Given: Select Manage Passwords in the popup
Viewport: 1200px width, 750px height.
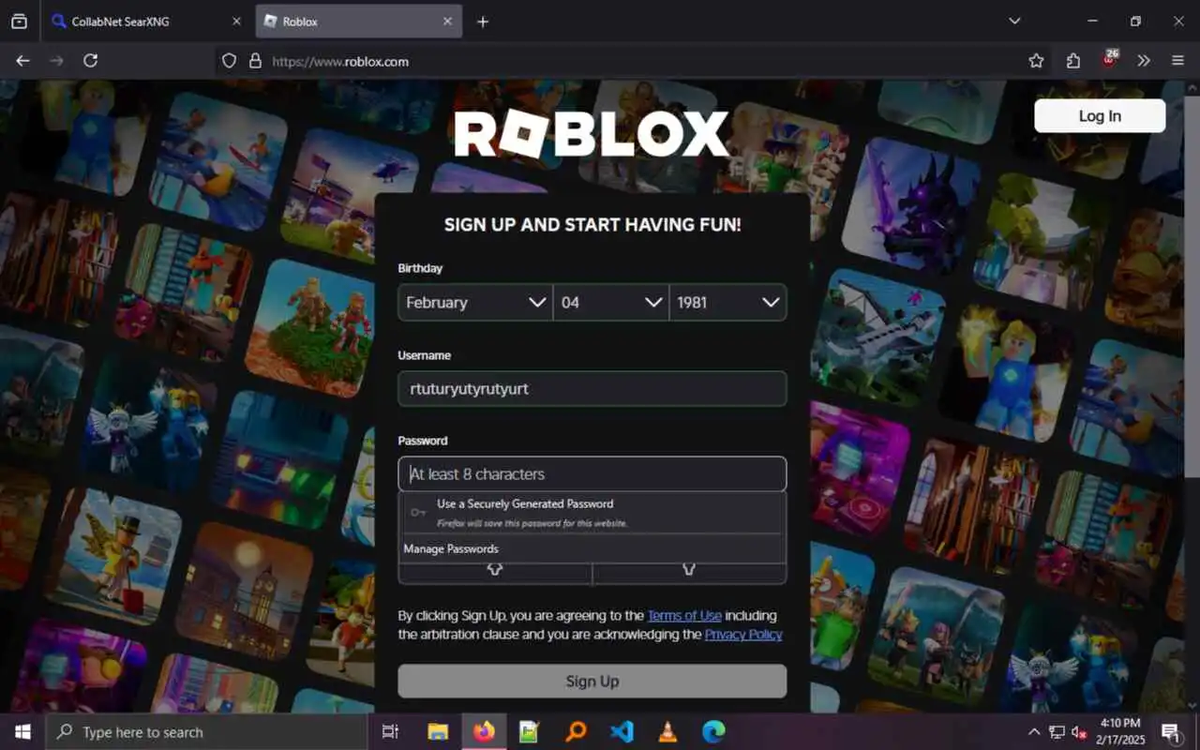Looking at the screenshot, I should tap(592, 548).
